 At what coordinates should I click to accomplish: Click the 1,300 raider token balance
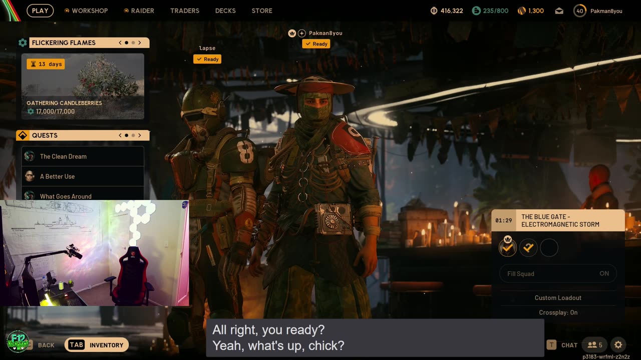tap(536, 10)
